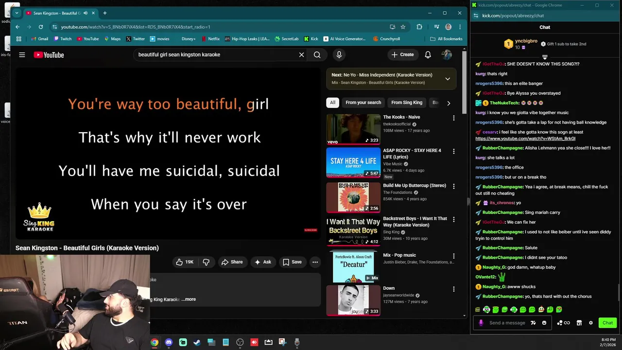Open the YouTube hamburger guide menu
Image resolution: width=622 pixels, height=350 pixels.
(22, 55)
